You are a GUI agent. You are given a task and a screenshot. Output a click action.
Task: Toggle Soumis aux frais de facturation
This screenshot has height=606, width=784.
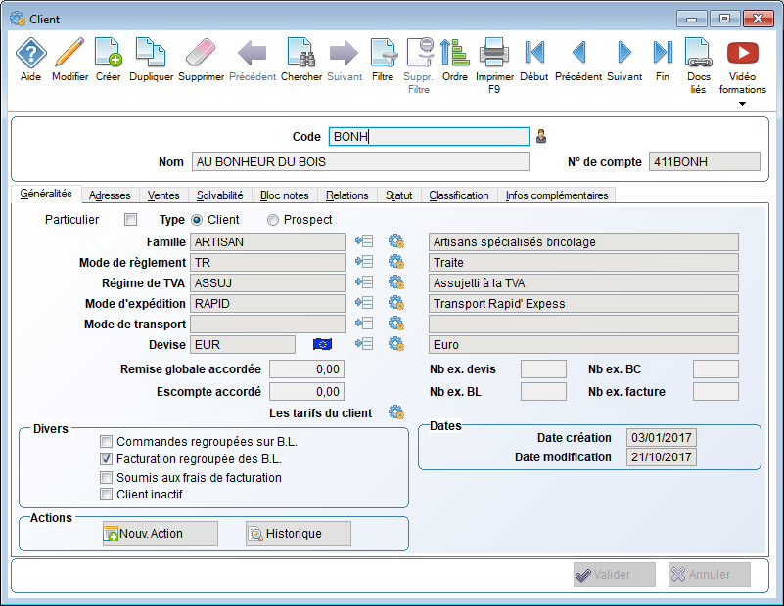click(106, 478)
